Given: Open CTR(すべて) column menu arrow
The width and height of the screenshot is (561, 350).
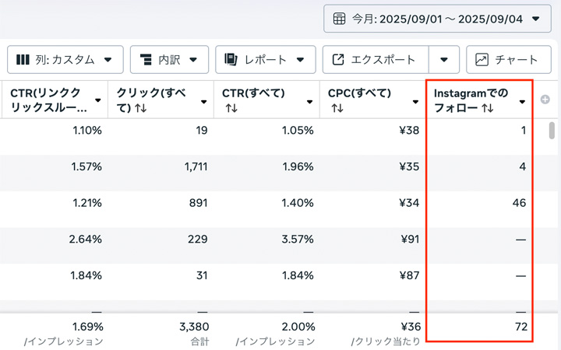Looking at the screenshot, I should [310, 102].
